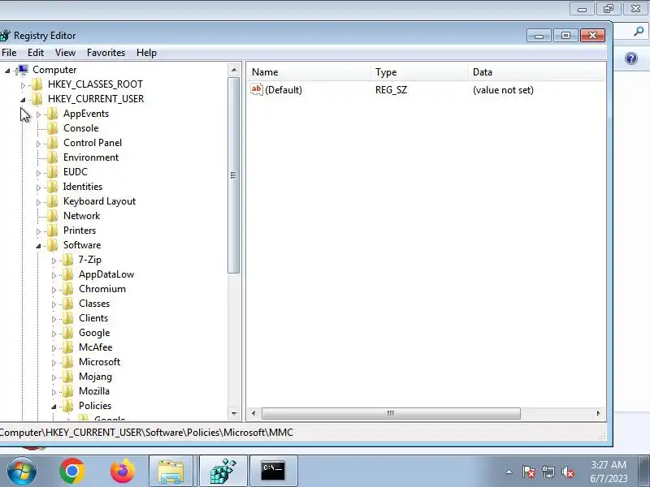Launch Firefox from taskbar
650x487 pixels.
[123, 471]
